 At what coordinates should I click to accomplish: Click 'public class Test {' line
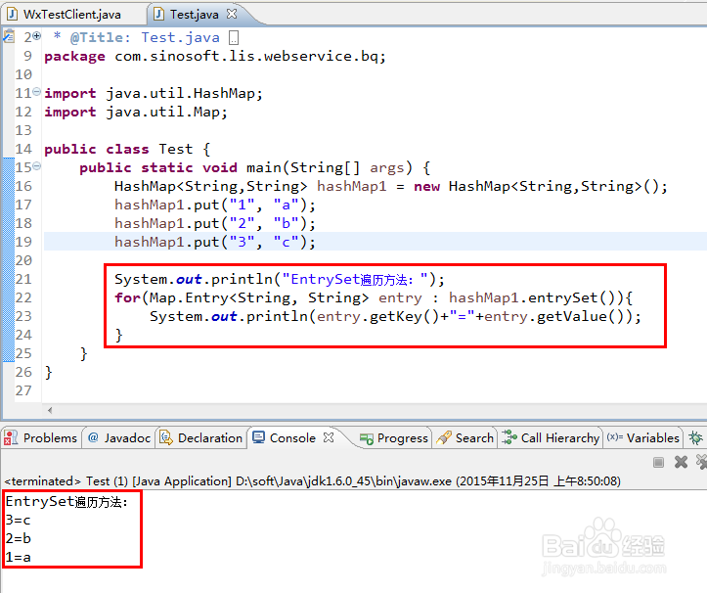pos(127,150)
